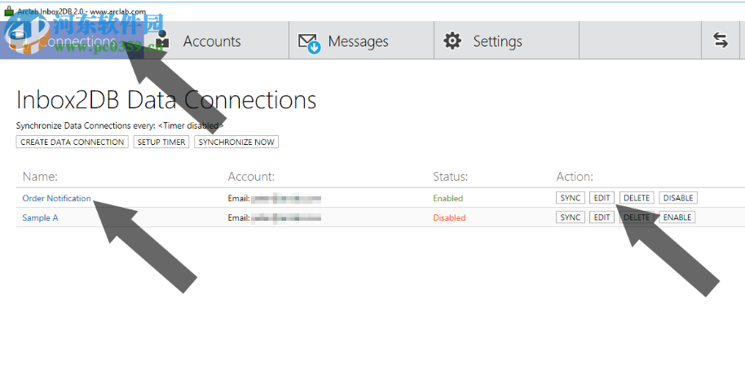Enable the Sample A connection
Image resolution: width=745 pixels, height=369 pixels.
(x=677, y=217)
